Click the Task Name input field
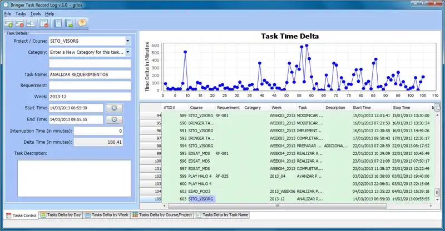The image size is (445, 231). click(90, 74)
